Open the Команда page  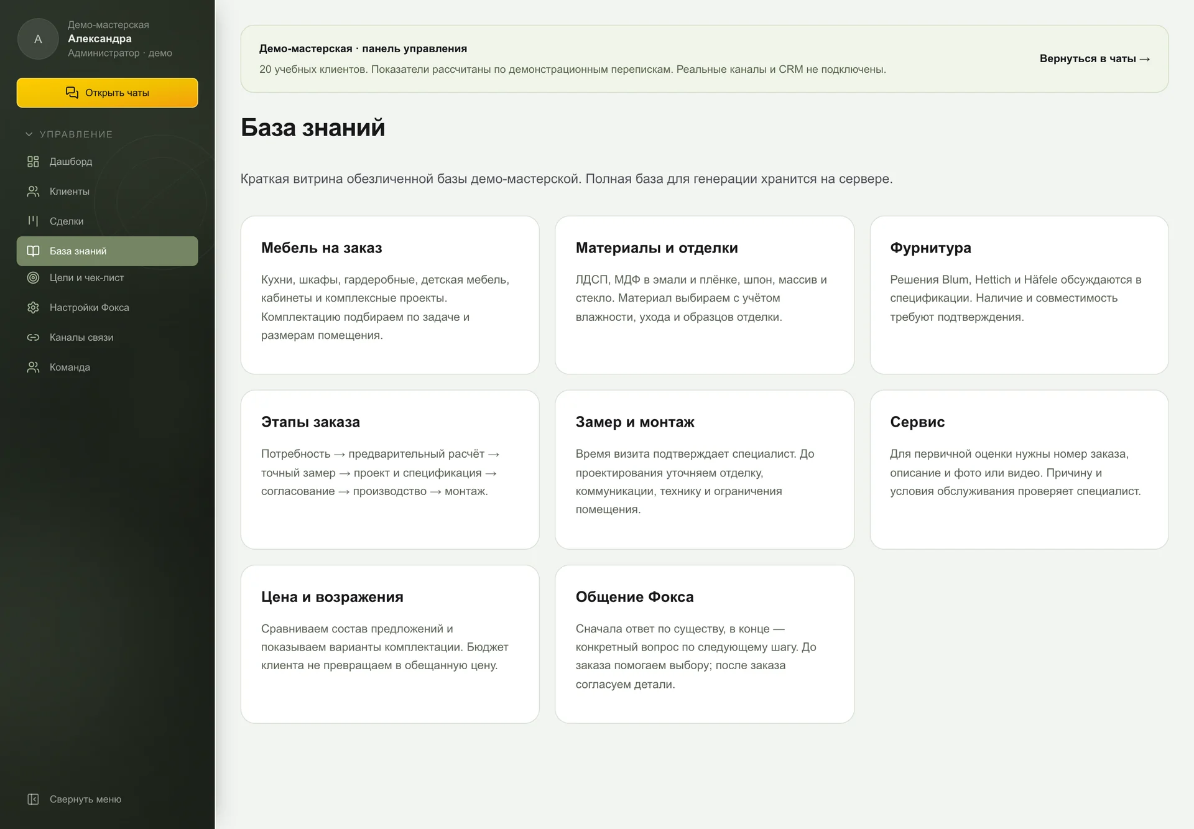107,368
